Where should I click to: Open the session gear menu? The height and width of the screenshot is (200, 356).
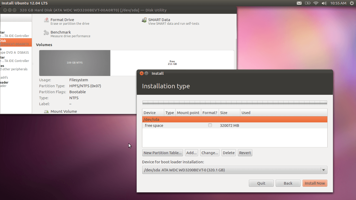pos(352,3)
